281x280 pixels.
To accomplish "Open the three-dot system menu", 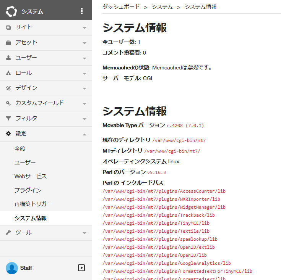I will pos(82,11).
